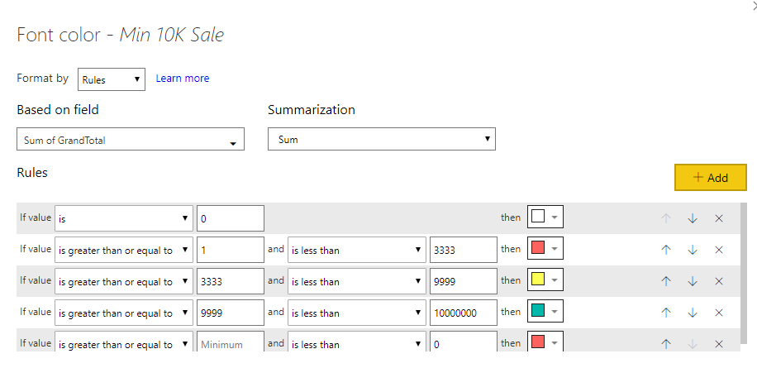
Task: Open 'is less than' dropdown in Minimum rule
Action: point(357,342)
